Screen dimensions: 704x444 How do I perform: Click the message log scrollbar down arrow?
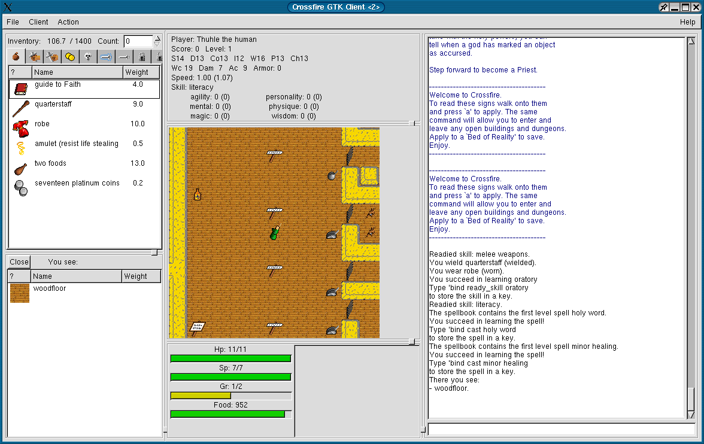tap(691, 414)
